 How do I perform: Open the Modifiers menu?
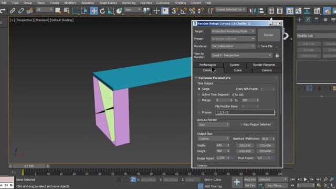pos(70,3)
